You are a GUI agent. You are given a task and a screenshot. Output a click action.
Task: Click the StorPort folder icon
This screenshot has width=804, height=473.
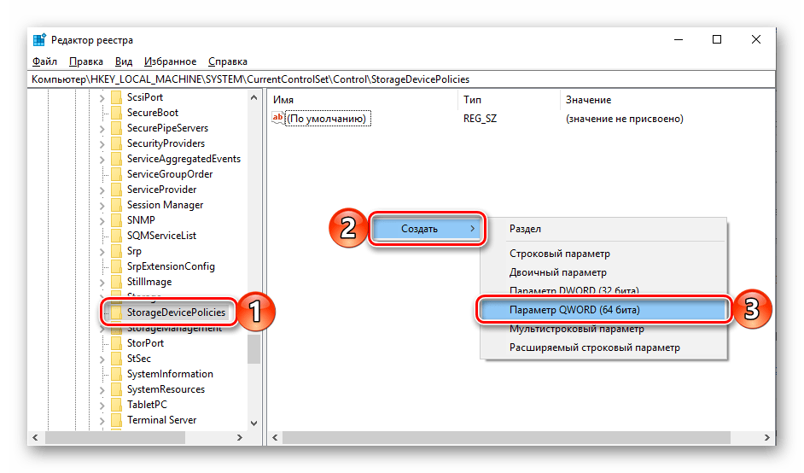pyautogui.click(x=117, y=343)
